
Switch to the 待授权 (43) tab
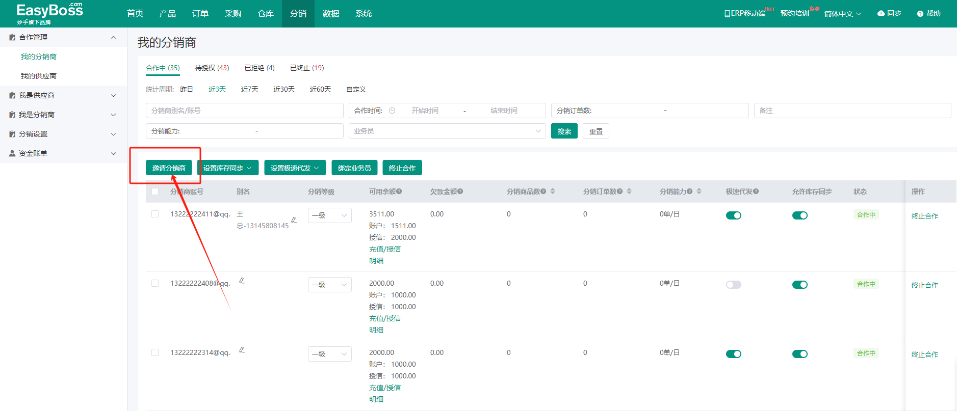tap(212, 68)
